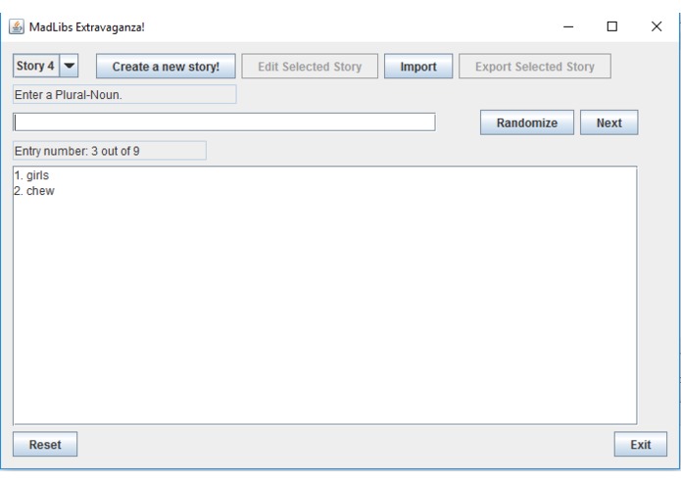Click the "1. girls" entry line
This screenshot has height=484, width=681.
coord(31,175)
